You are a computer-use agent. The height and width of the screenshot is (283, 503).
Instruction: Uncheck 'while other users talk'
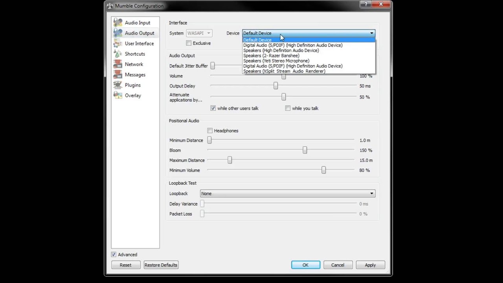[213, 108]
